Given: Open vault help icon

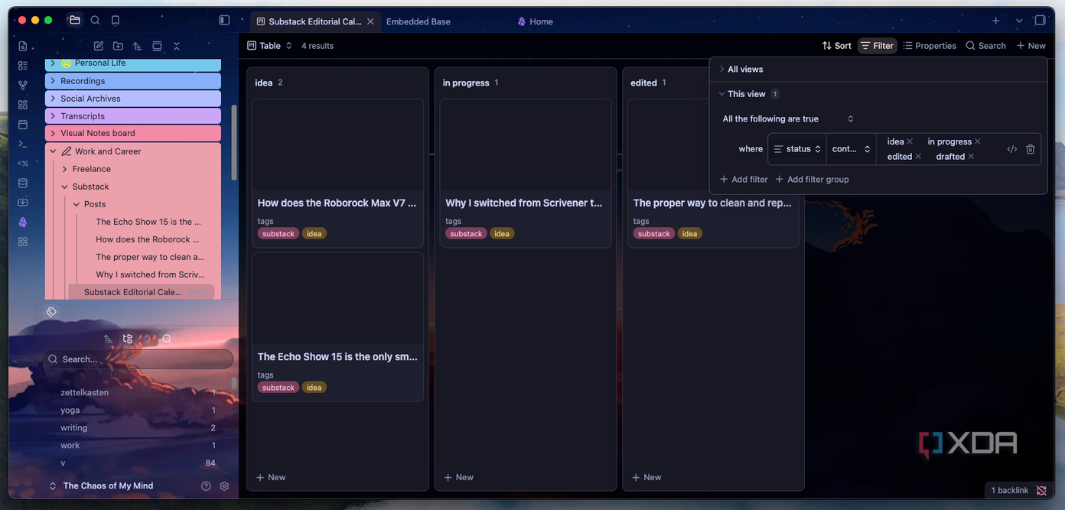Looking at the screenshot, I should (206, 486).
